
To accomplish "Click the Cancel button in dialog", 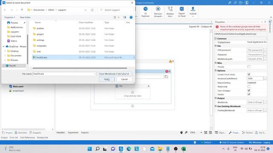I will pos(124,79).
